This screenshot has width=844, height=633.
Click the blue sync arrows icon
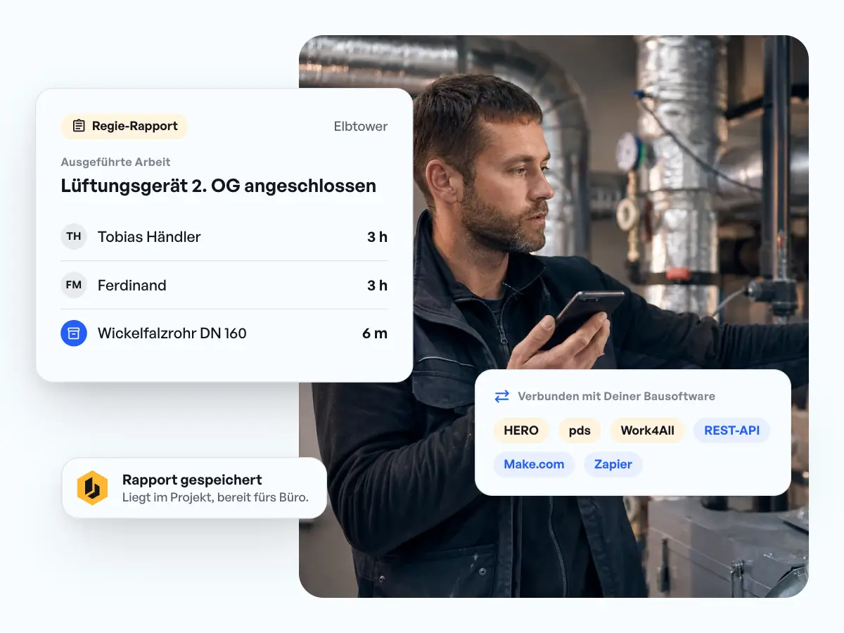pyautogui.click(x=501, y=396)
